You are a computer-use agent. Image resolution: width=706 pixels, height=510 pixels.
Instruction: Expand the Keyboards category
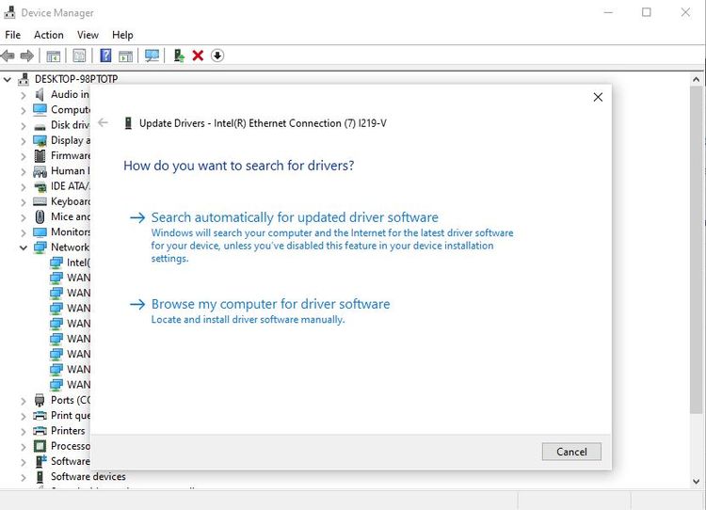coord(24,202)
